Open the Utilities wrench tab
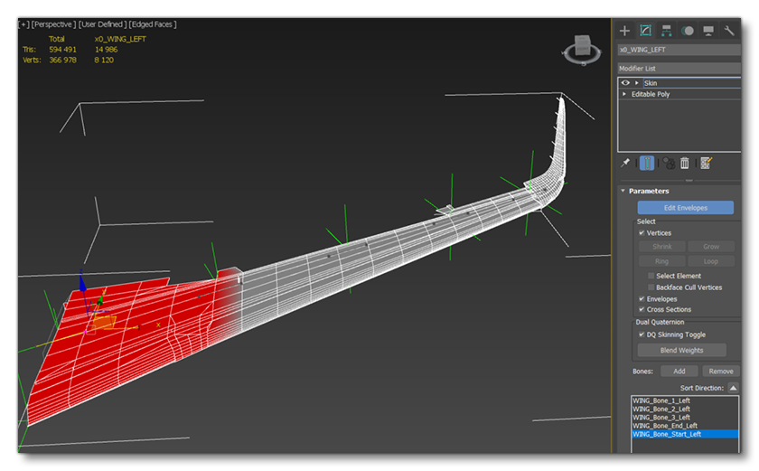Viewport: 759px width, 471px height. tap(729, 31)
